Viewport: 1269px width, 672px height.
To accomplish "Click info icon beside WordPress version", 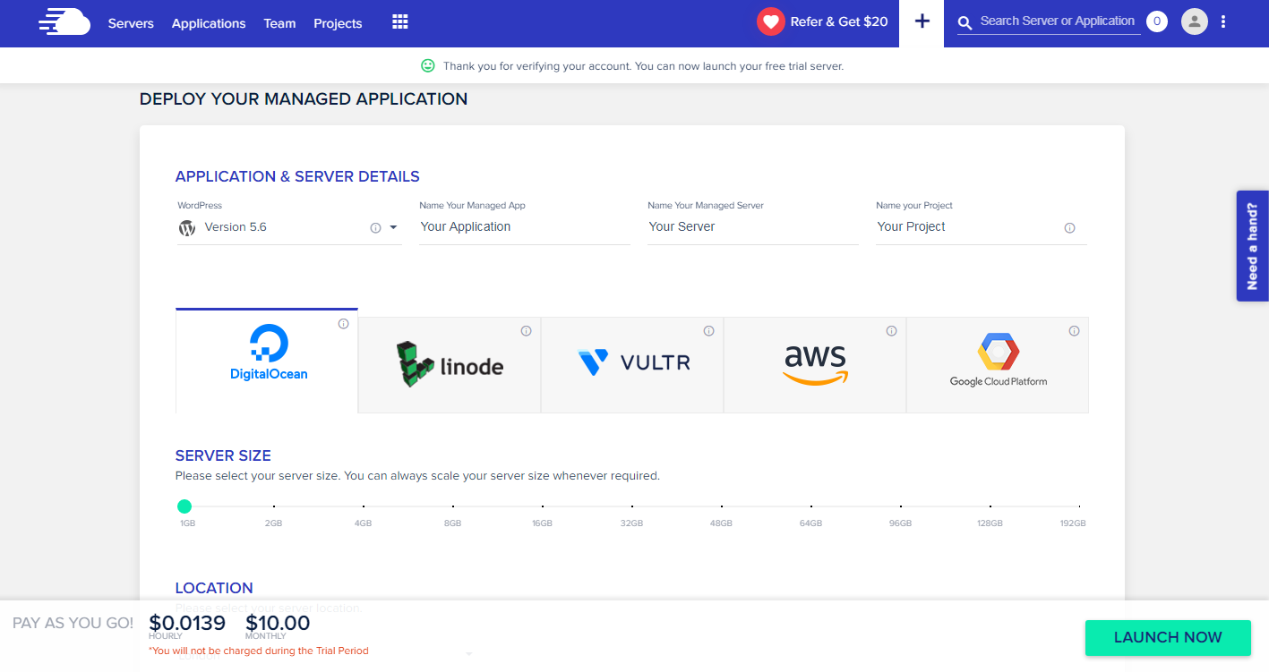I will [x=375, y=228].
